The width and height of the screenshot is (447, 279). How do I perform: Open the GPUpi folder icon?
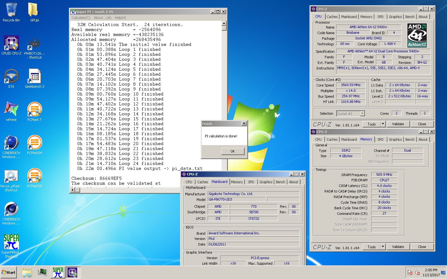pyautogui.click(x=34, y=12)
